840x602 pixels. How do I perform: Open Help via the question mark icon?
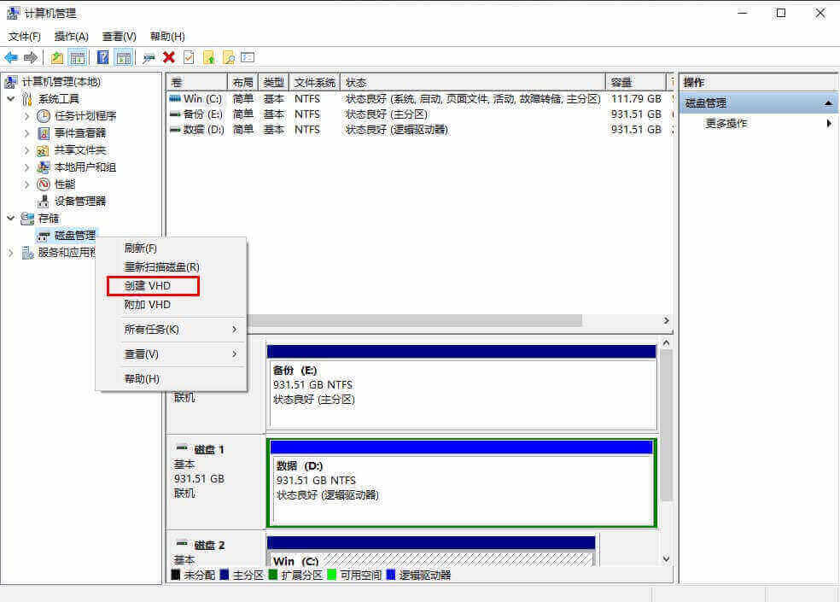pos(102,57)
